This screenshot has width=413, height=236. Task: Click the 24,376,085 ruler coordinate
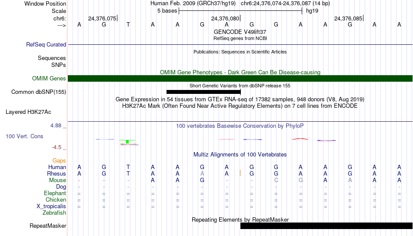348,18
